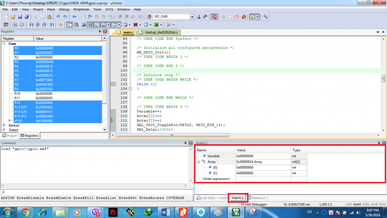
Task: Open the Peripherals menu
Action: pos(81,9)
